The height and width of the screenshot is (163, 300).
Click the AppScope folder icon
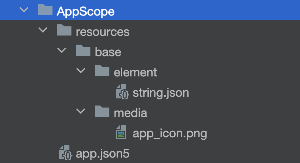45,10
